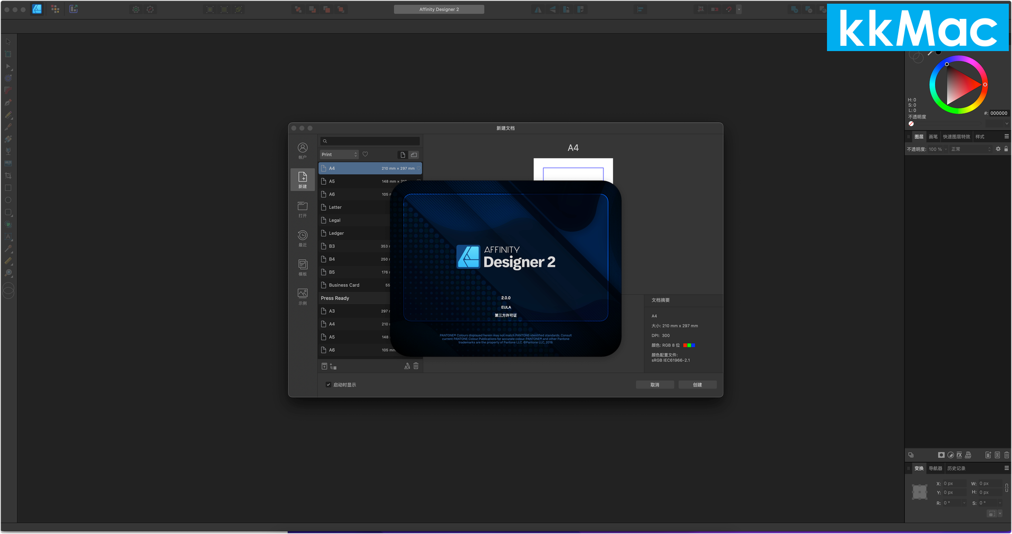Click the 创建 create button
The height and width of the screenshot is (534, 1012).
tap(697, 384)
